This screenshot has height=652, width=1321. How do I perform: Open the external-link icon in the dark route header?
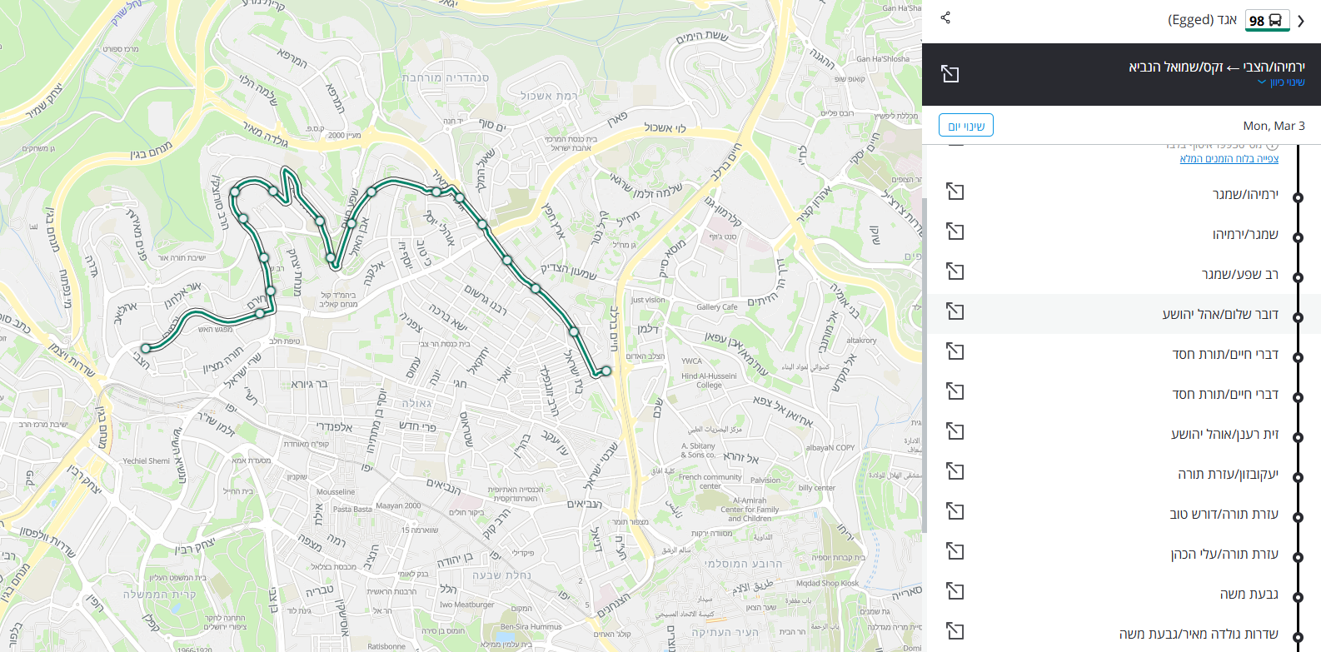pos(950,74)
